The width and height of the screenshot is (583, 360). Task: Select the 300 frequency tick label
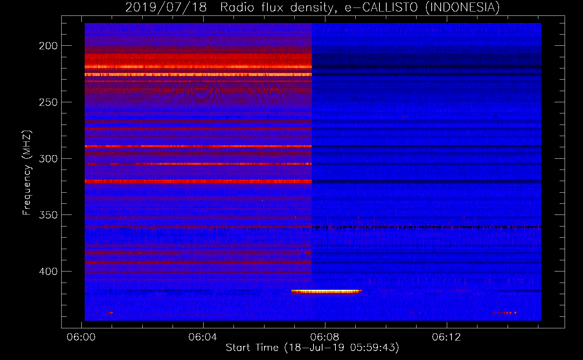tap(48, 159)
